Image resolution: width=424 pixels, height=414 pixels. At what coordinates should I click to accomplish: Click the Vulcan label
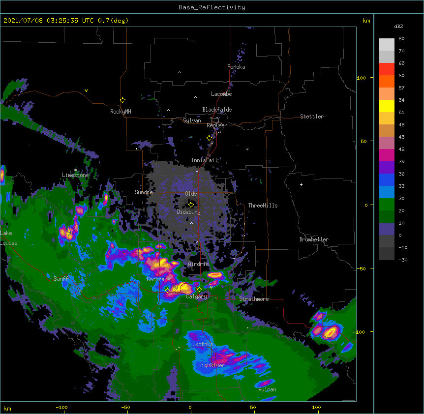pos(267,389)
